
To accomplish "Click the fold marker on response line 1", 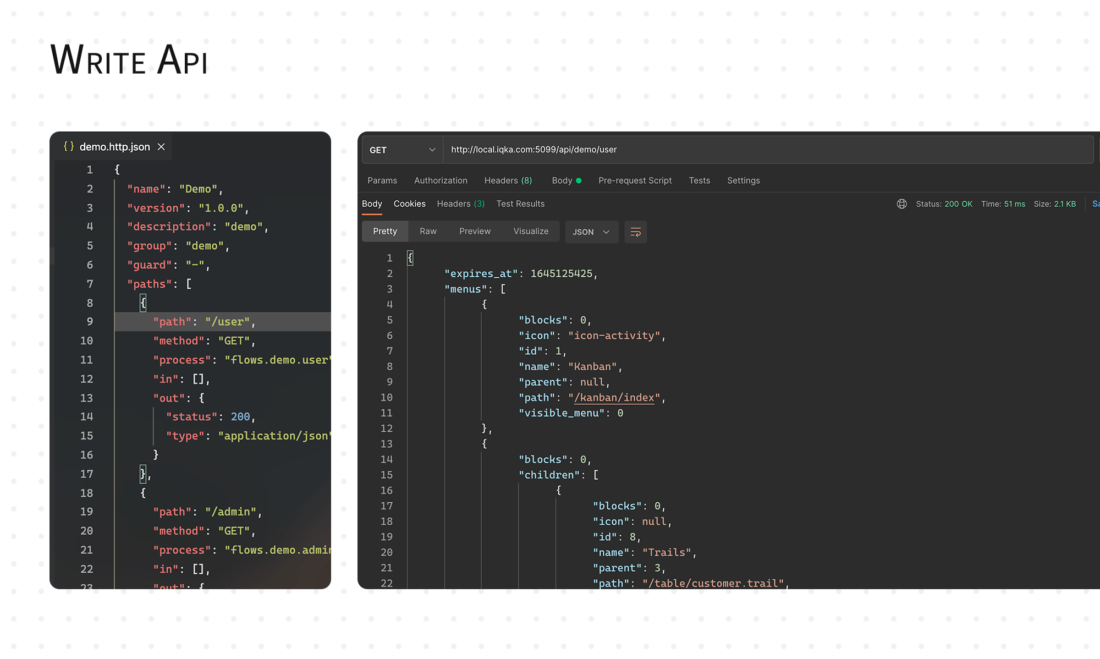I will [x=410, y=257].
